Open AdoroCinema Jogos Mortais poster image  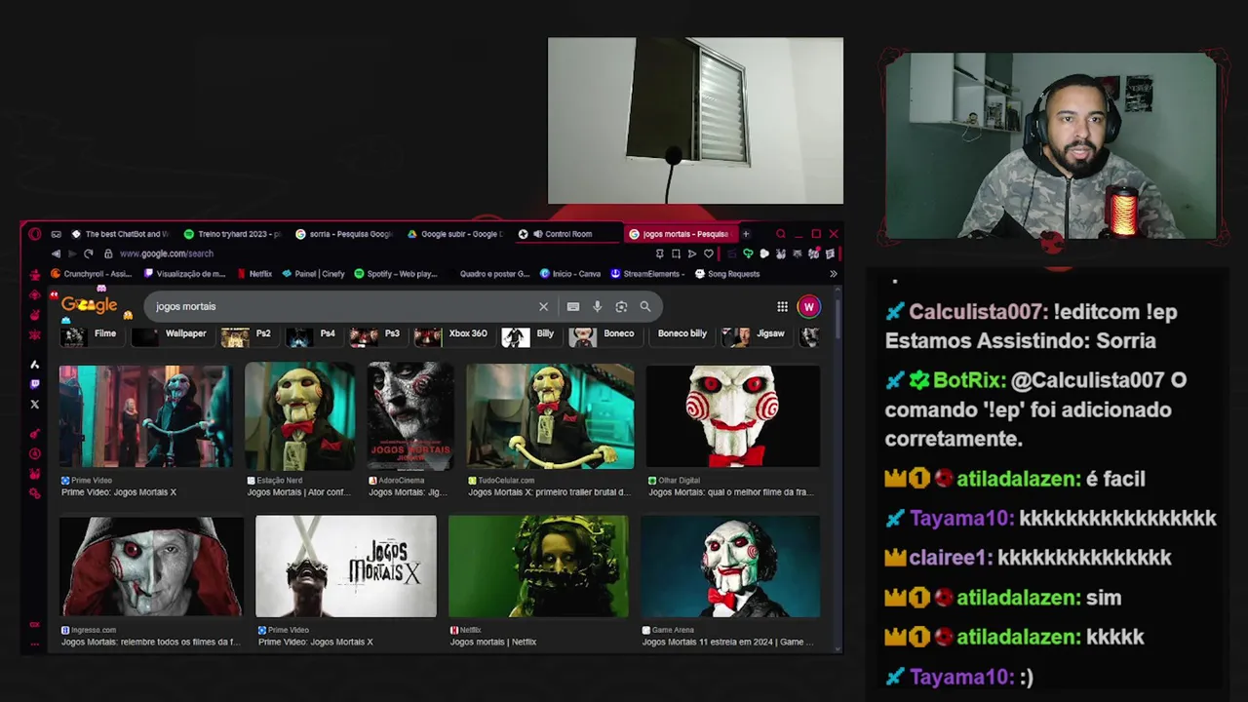click(x=410, y=416)
